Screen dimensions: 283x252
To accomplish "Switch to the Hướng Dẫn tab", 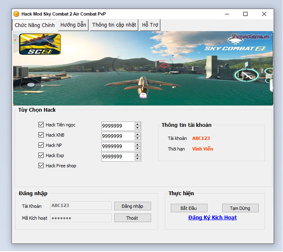I will tap(73, 25).
